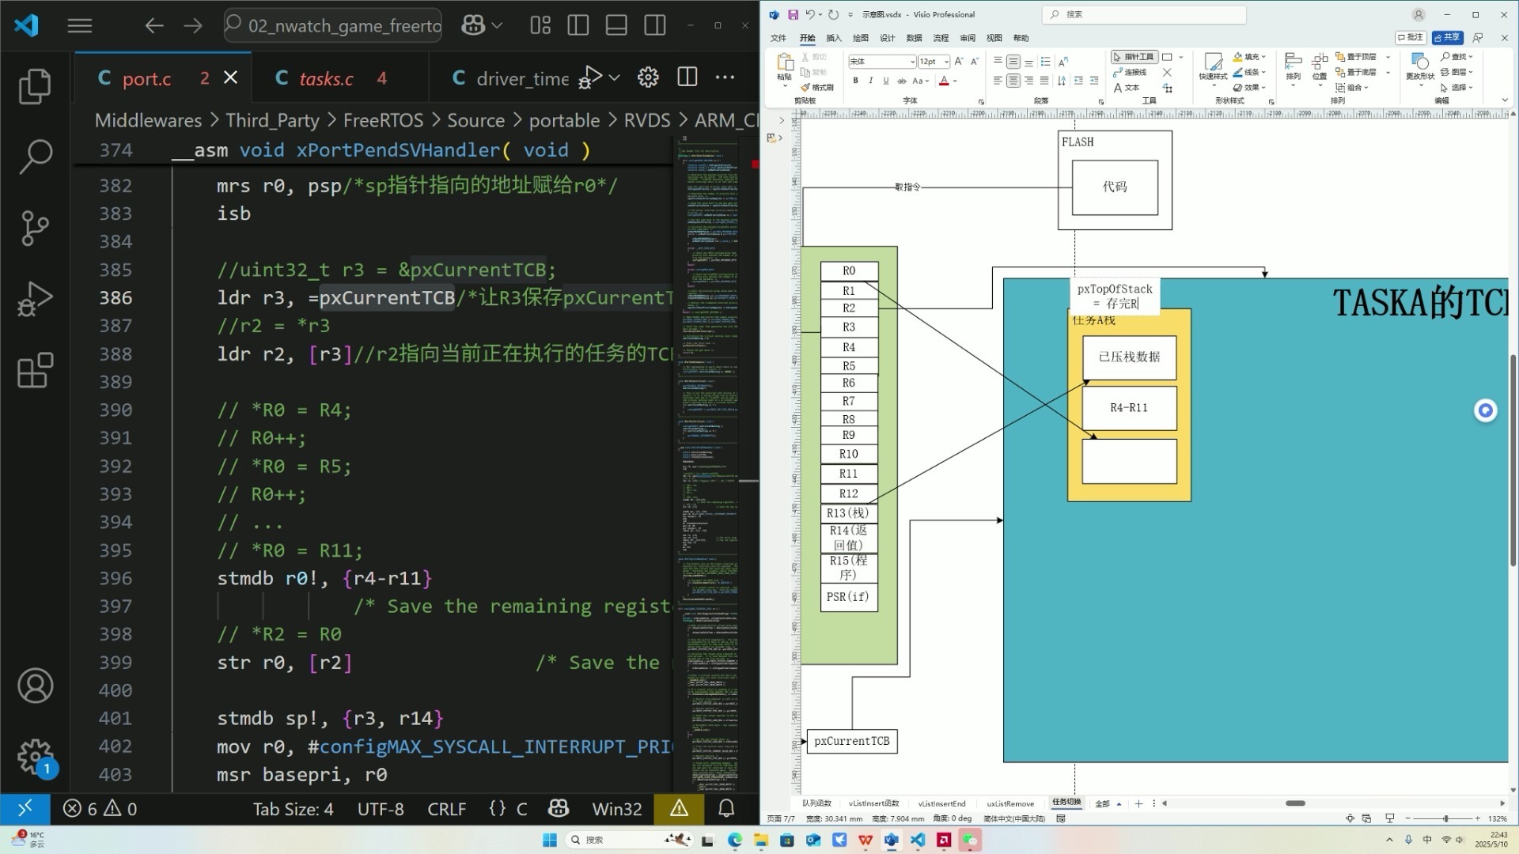Open the errors and warnings status item
This screenshot has height=854, width=1519.
100,809
